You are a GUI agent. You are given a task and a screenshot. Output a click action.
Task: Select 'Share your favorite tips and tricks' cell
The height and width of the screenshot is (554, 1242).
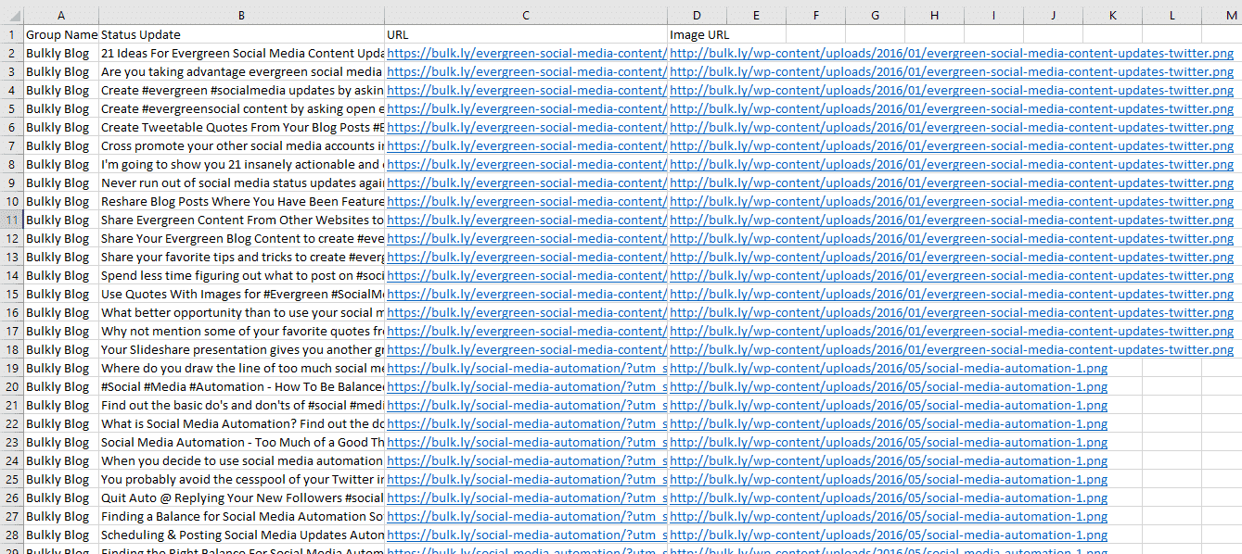point(241,257)
